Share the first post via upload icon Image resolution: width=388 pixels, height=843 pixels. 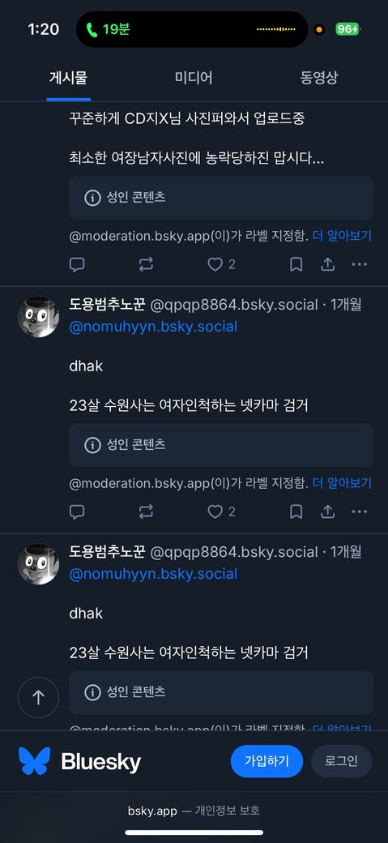[328, 264]
